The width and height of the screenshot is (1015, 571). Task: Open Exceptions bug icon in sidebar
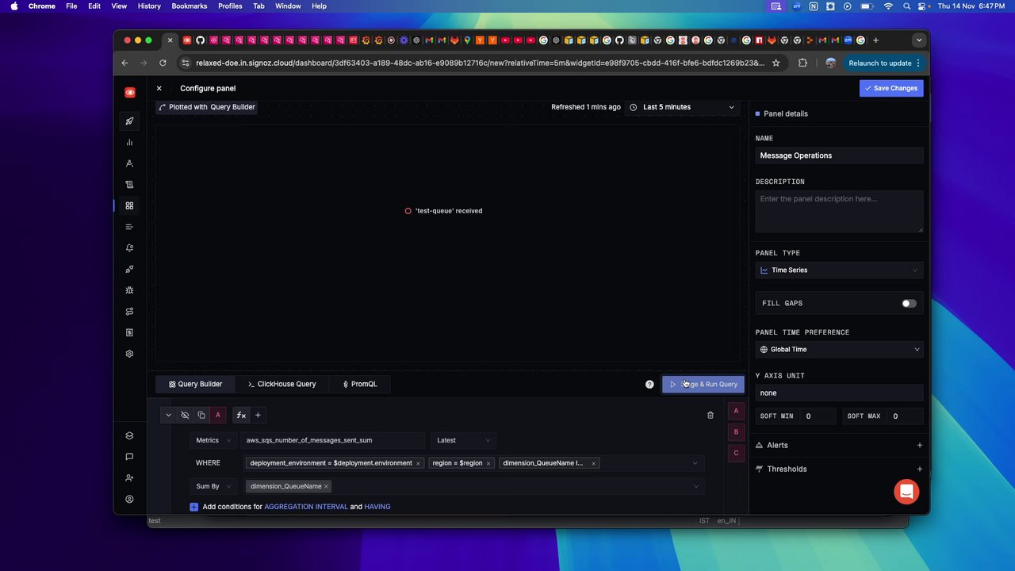coord(129,290)
